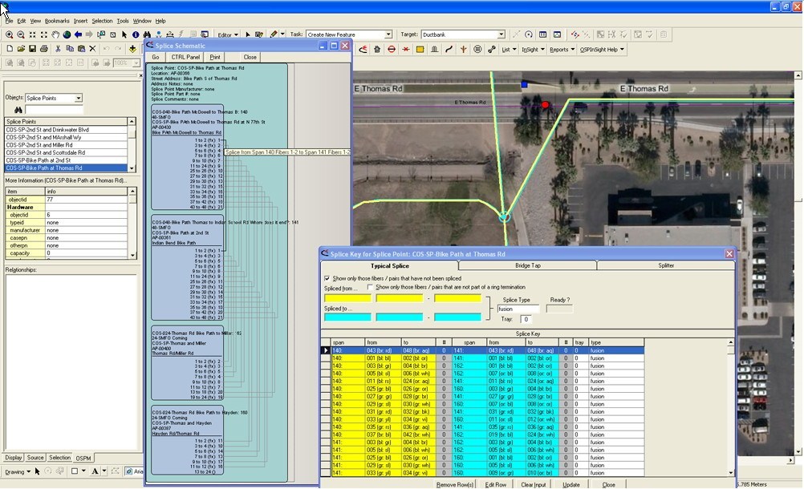The height and width of the screenshot is (489, 804).
Task: Click the red house OSP toolbar icon
Action: 377,50
